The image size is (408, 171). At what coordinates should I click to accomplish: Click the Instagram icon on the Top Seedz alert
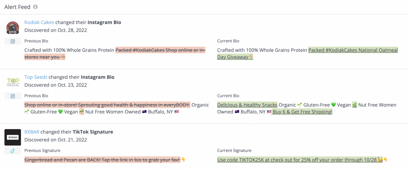(12, 96)
